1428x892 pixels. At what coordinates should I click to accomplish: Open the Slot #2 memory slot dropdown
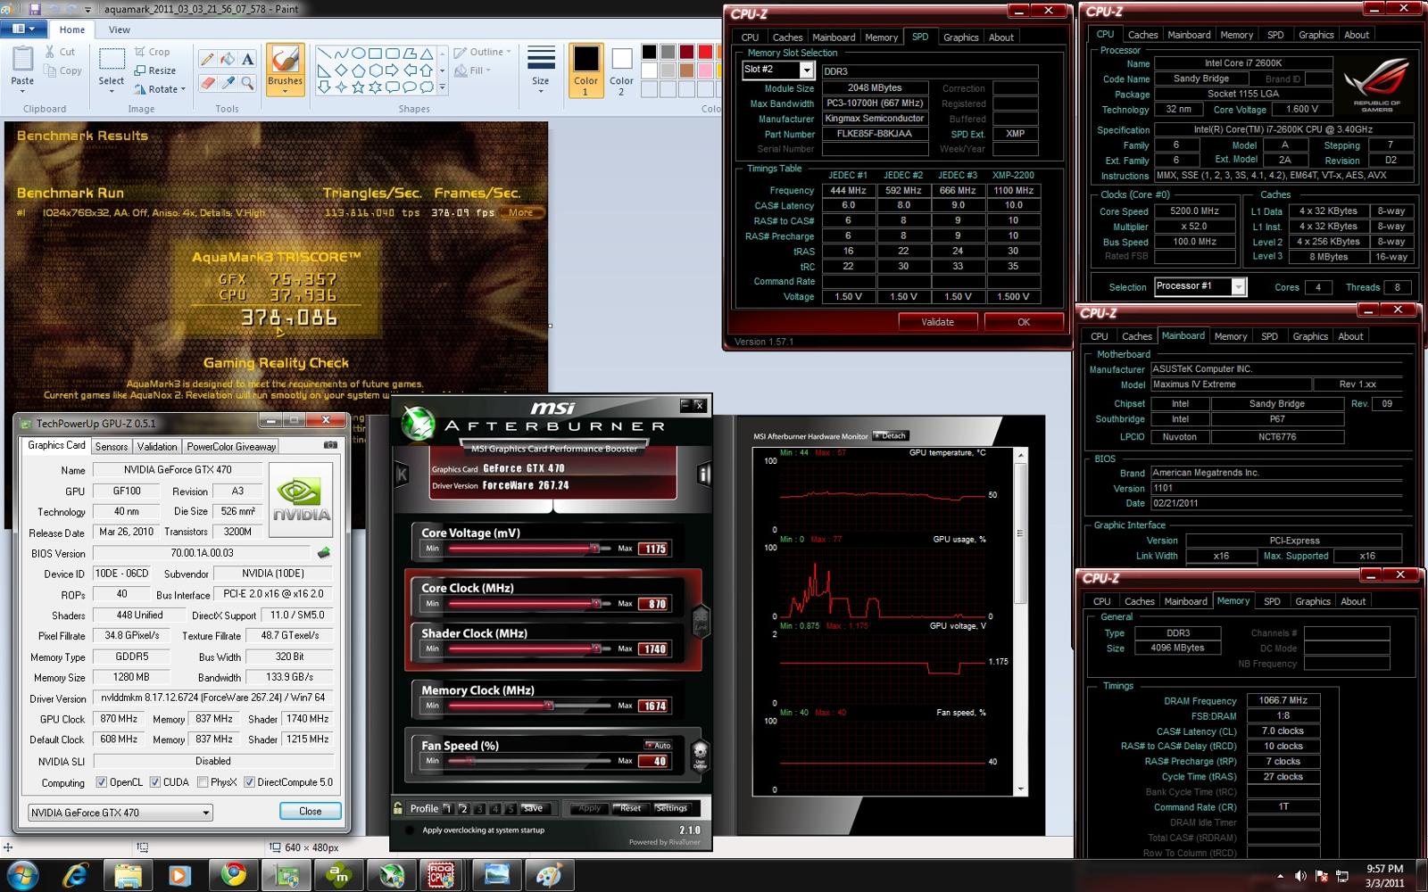778,70
